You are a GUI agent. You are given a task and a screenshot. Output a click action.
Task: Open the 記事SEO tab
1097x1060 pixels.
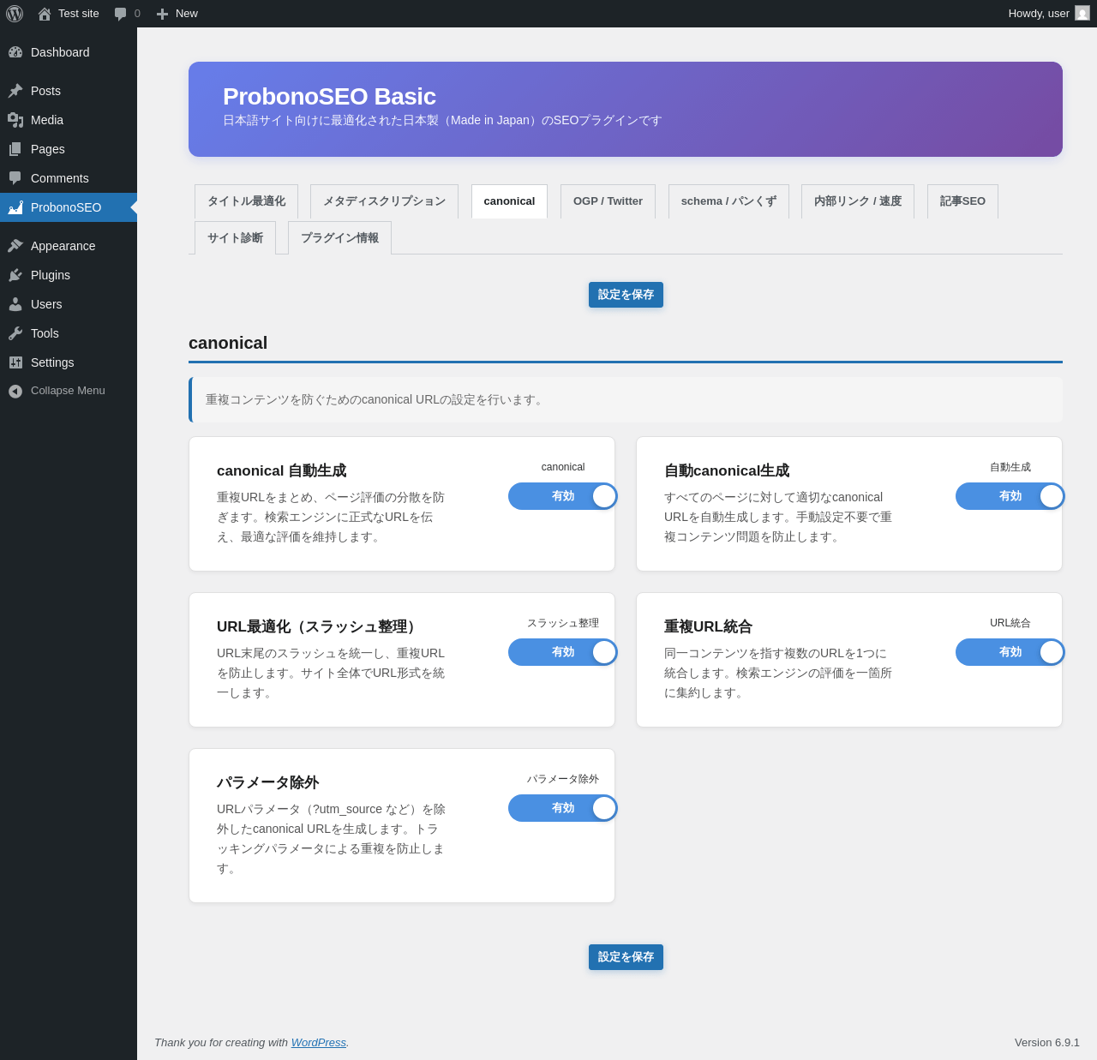962,201
